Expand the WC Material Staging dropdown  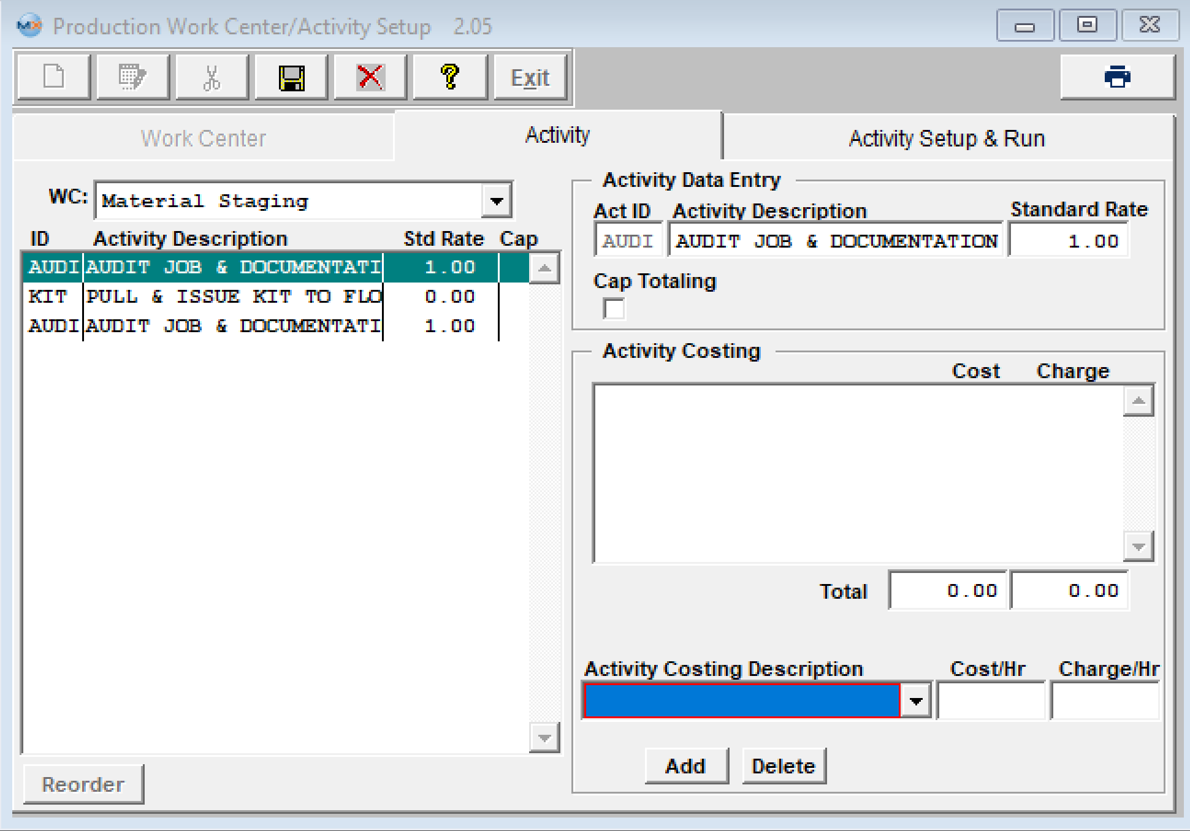(497, 201)
